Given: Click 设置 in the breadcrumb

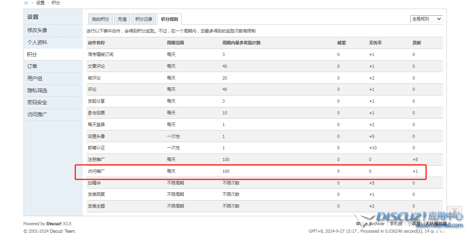Looking at the screenshot, I should pos(40,3).
